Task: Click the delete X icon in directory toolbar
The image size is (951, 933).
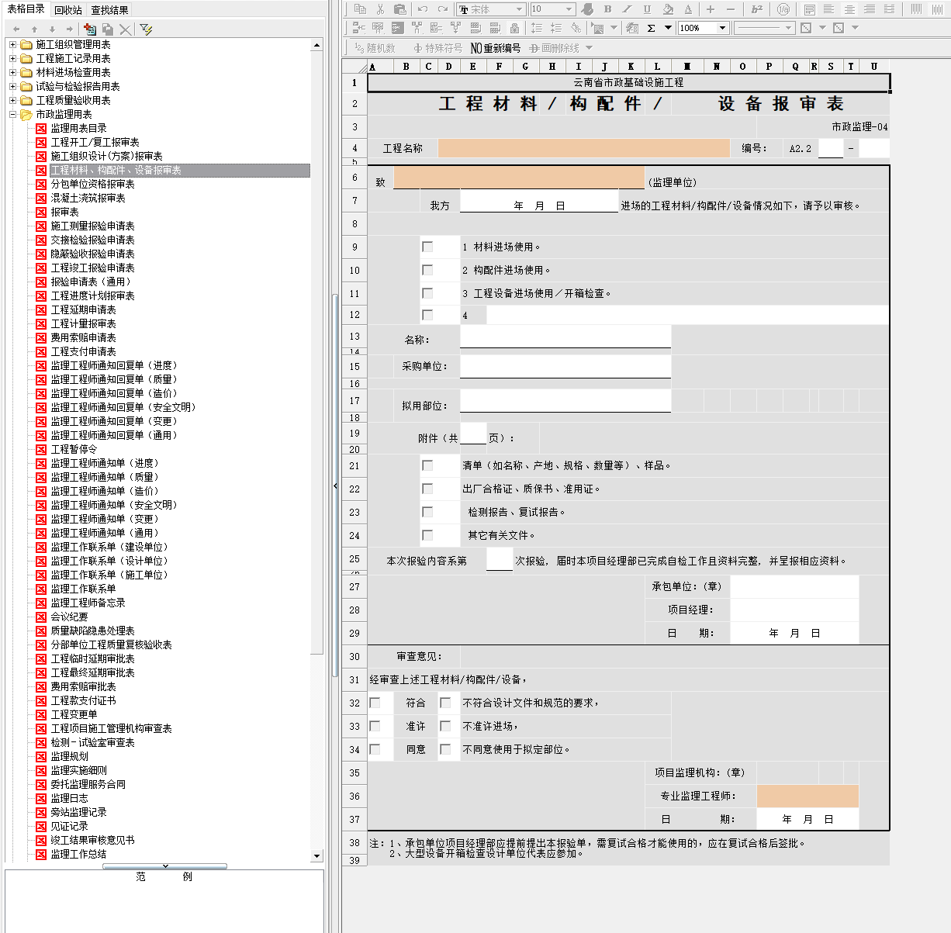Action: click(x=125, y=29)
